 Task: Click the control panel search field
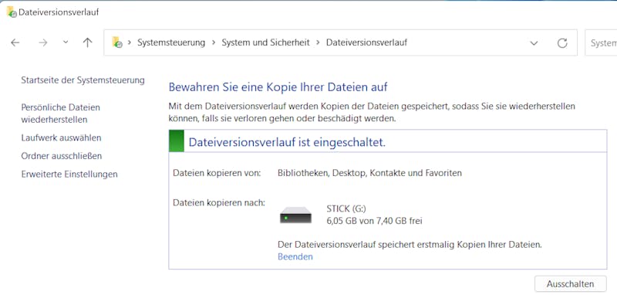601,42
